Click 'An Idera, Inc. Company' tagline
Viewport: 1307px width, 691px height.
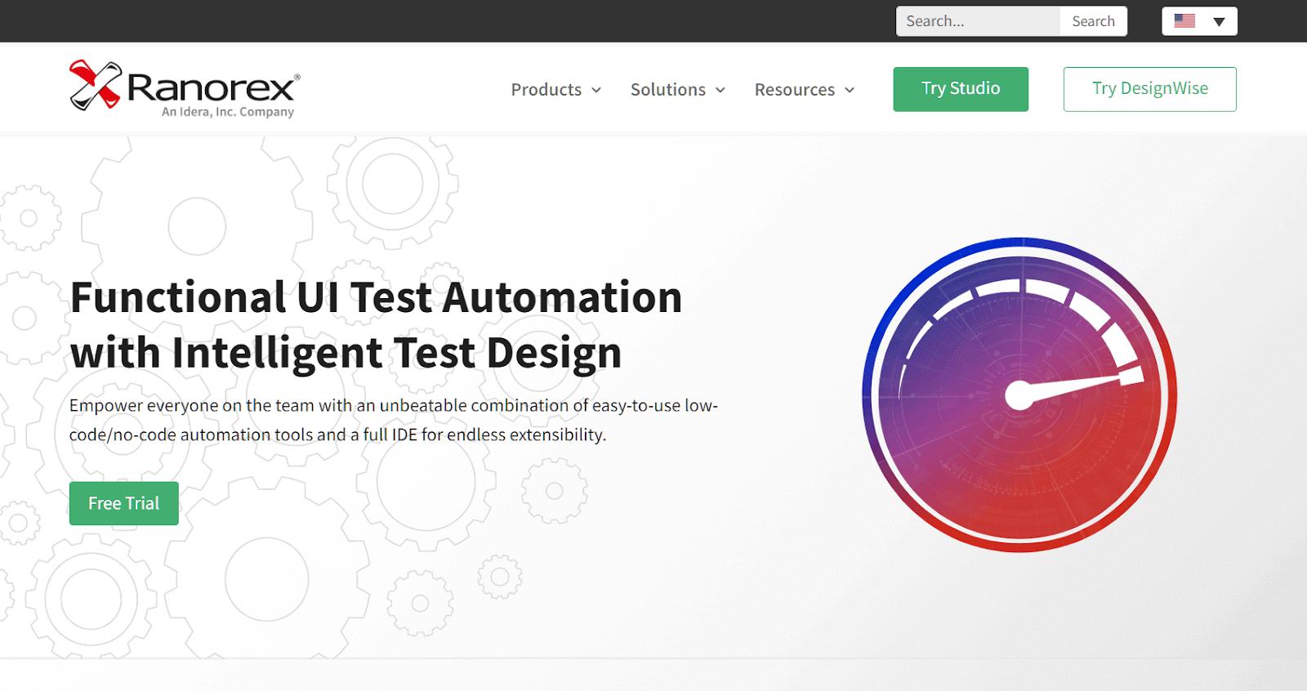pos(228,112)
